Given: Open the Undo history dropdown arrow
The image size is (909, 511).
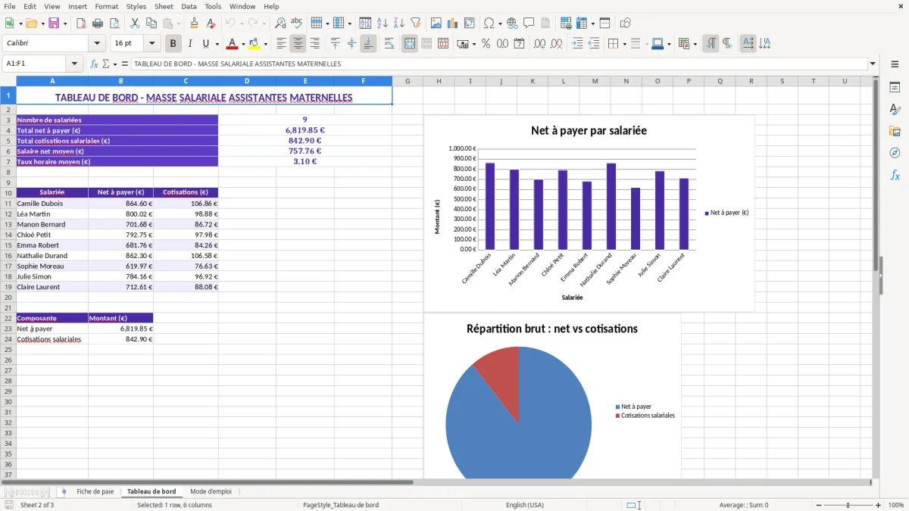Looking at the screenshot, I should click(x=242, y=23).
